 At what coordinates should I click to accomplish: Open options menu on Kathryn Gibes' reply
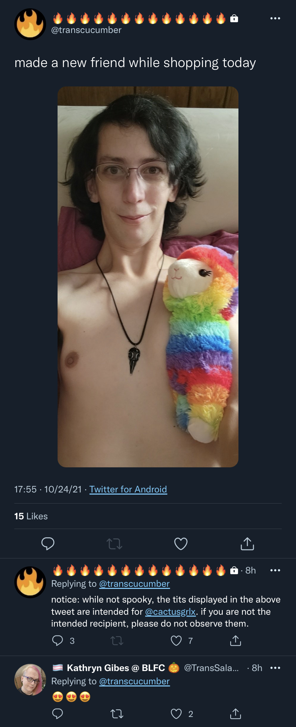pos(275,668)
